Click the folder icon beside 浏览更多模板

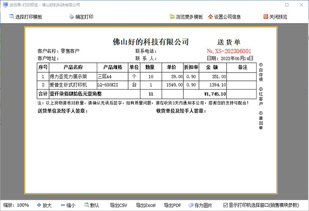(172, 17)
